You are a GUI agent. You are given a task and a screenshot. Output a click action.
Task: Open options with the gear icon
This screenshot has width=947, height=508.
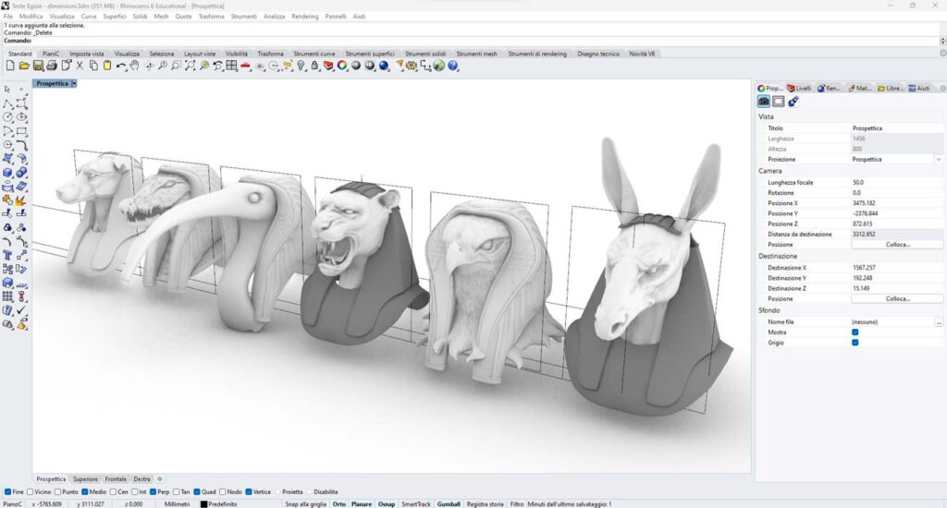[x=412, y=66]
